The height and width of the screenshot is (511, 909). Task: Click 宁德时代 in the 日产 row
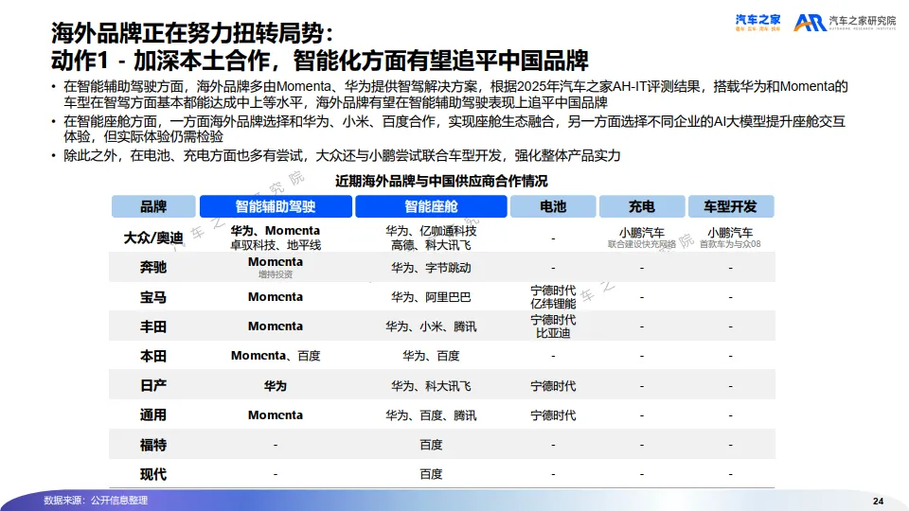coord(553,386)
